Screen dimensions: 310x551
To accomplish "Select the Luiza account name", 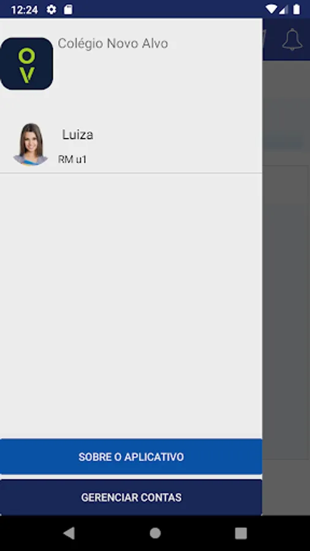I will click(x=78, y=135).
